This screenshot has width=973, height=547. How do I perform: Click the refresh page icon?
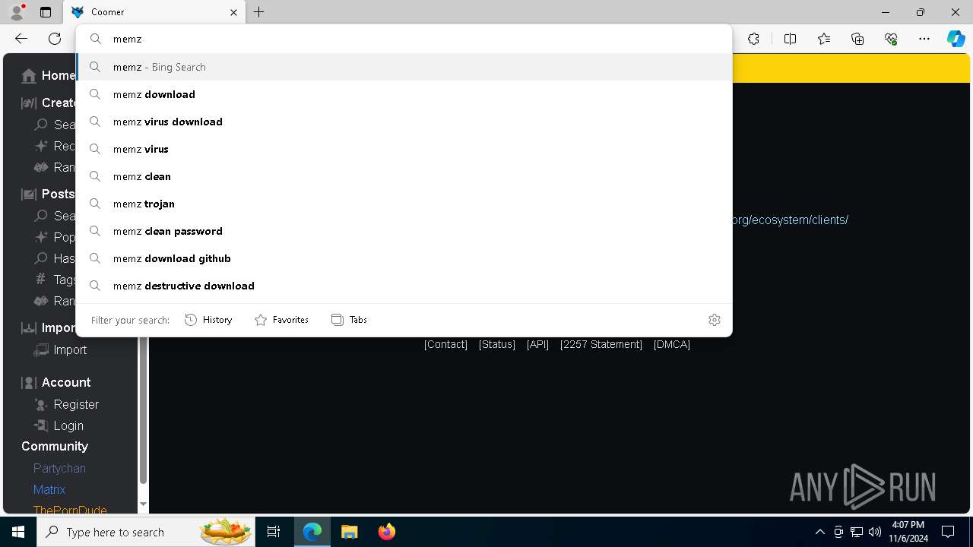coord(55,39)
